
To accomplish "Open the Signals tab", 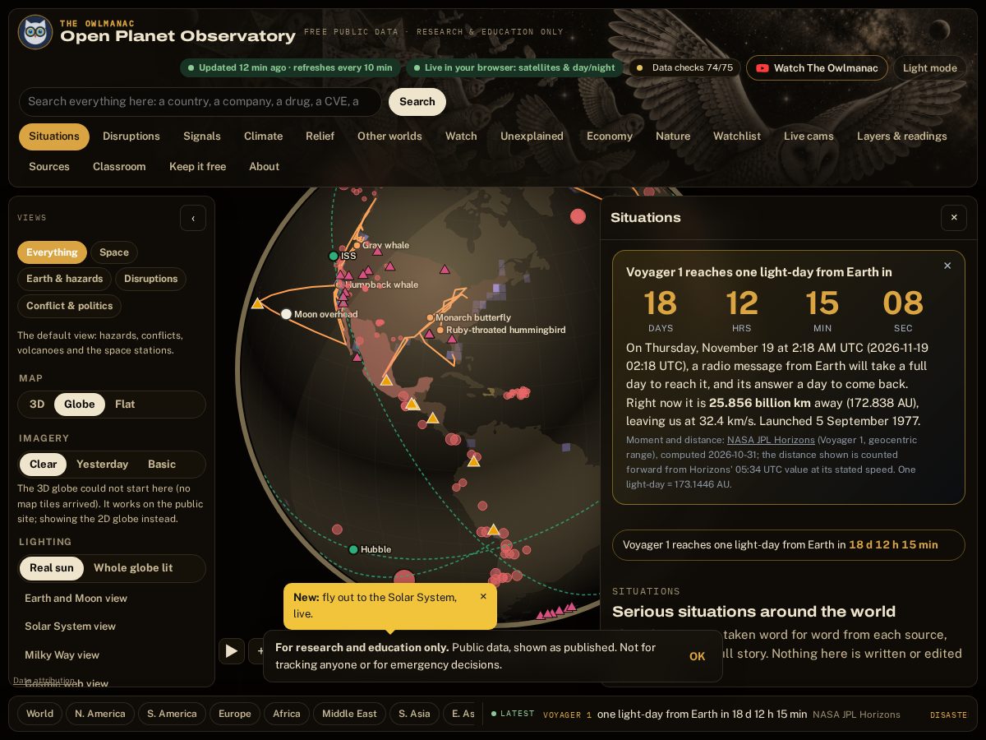I will (x=202, y=136).
